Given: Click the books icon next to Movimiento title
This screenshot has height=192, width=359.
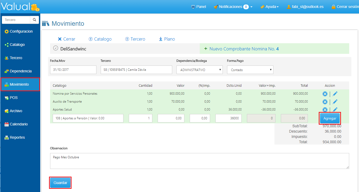Looking at the screenshot, I should (x=46, y=24).
